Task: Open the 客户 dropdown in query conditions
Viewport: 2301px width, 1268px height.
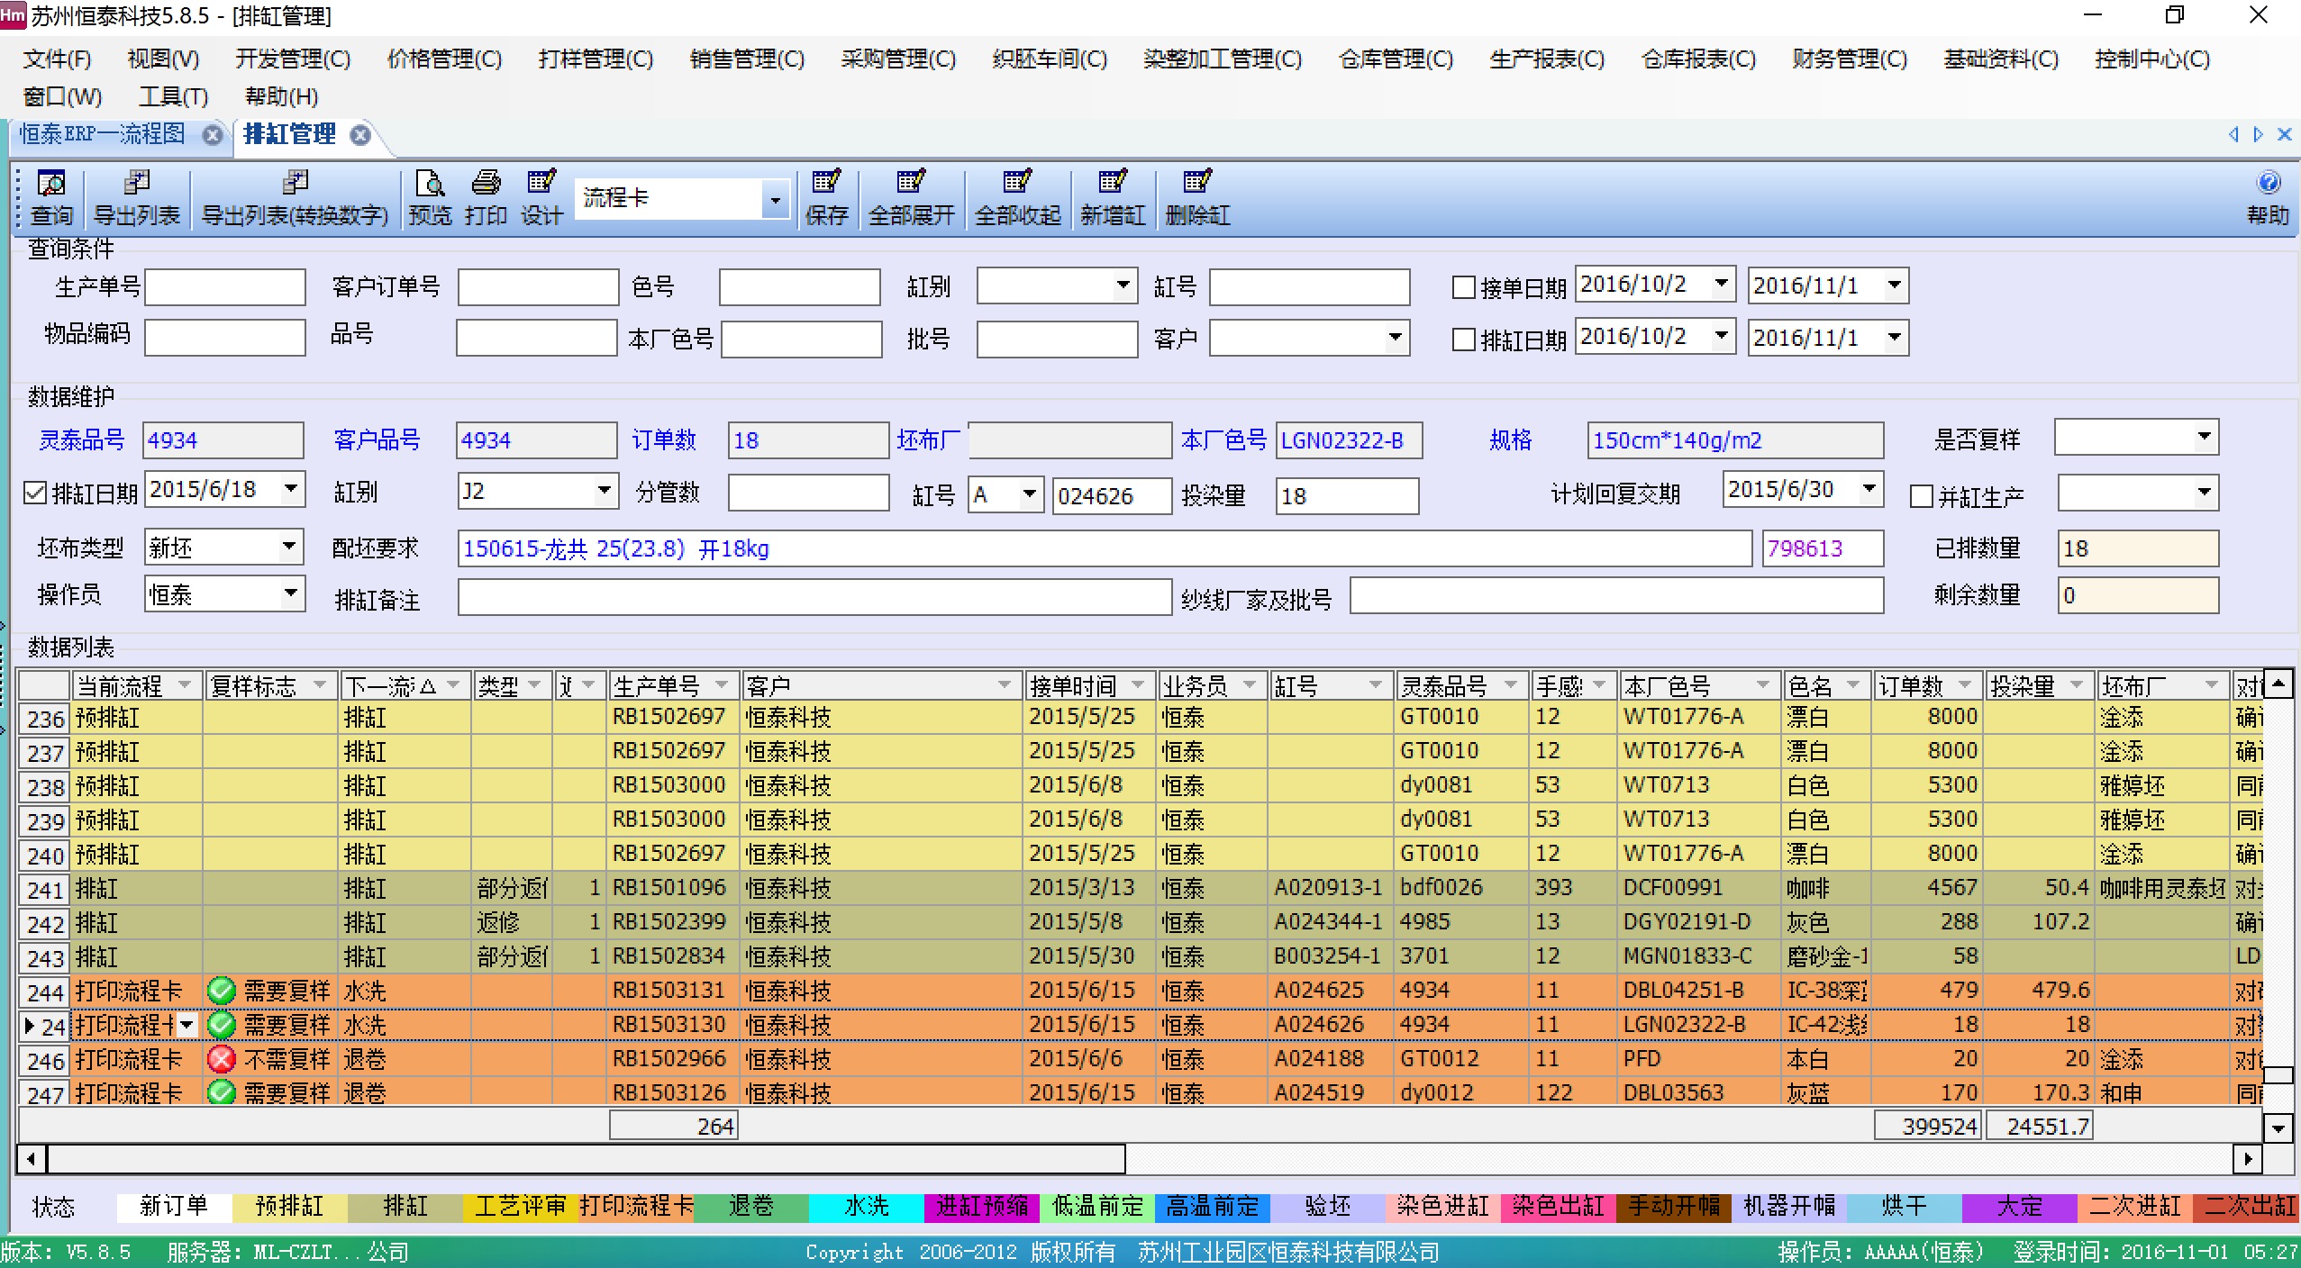Action: (1395, 338)
